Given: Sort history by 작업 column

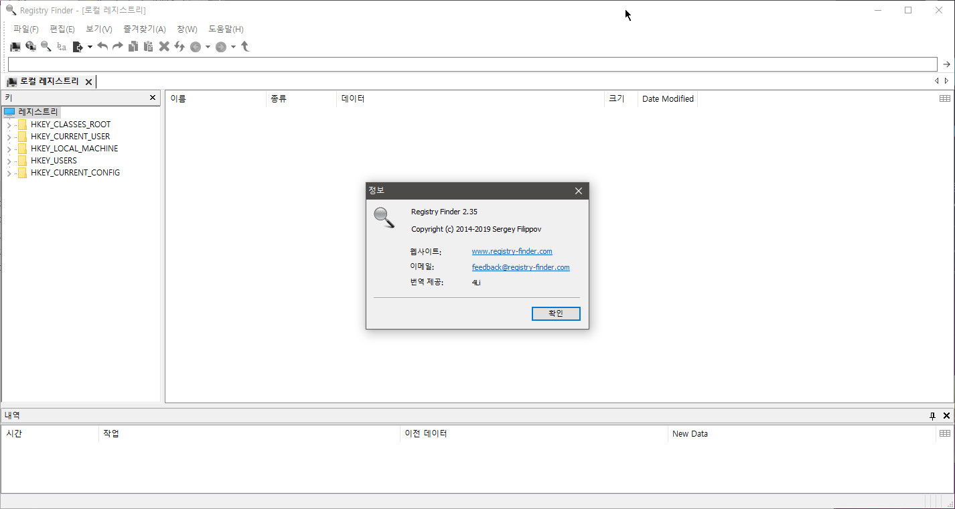Looking at the screenshot, I should [248, 433].
